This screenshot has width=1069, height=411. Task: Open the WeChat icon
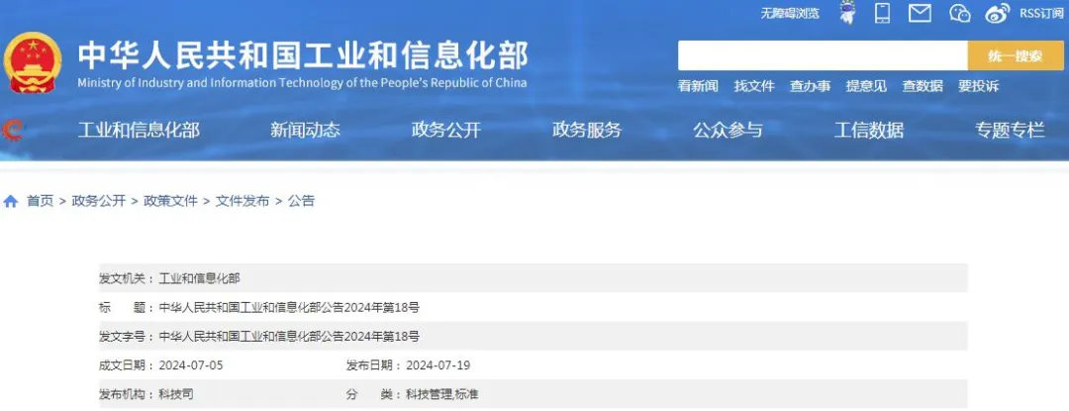pyautogui.click(x=960, y=13)
